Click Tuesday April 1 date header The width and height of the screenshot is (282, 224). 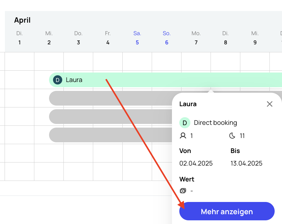pyautogui.click(x=19, y=38)
